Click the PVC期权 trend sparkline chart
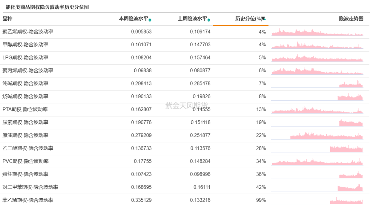Viewport: 373px width, 216px height. point(317,162)
